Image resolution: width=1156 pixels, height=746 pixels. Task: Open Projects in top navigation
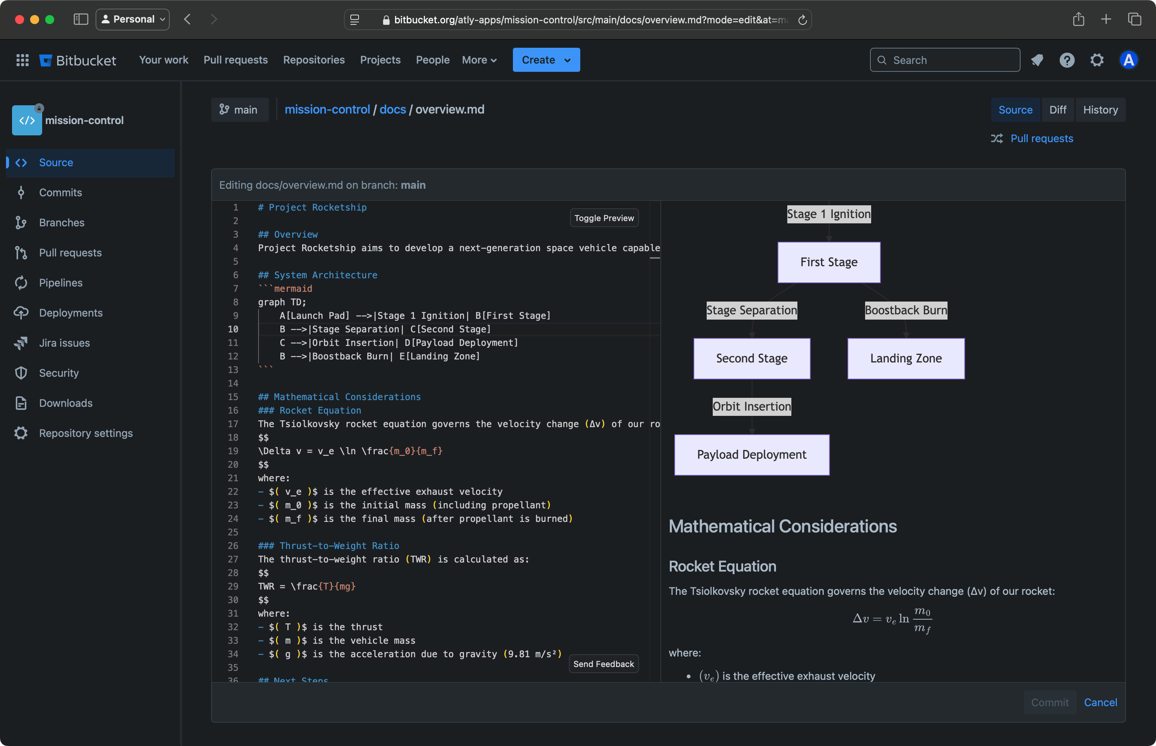pyautogui.click(x=380, y=60)
